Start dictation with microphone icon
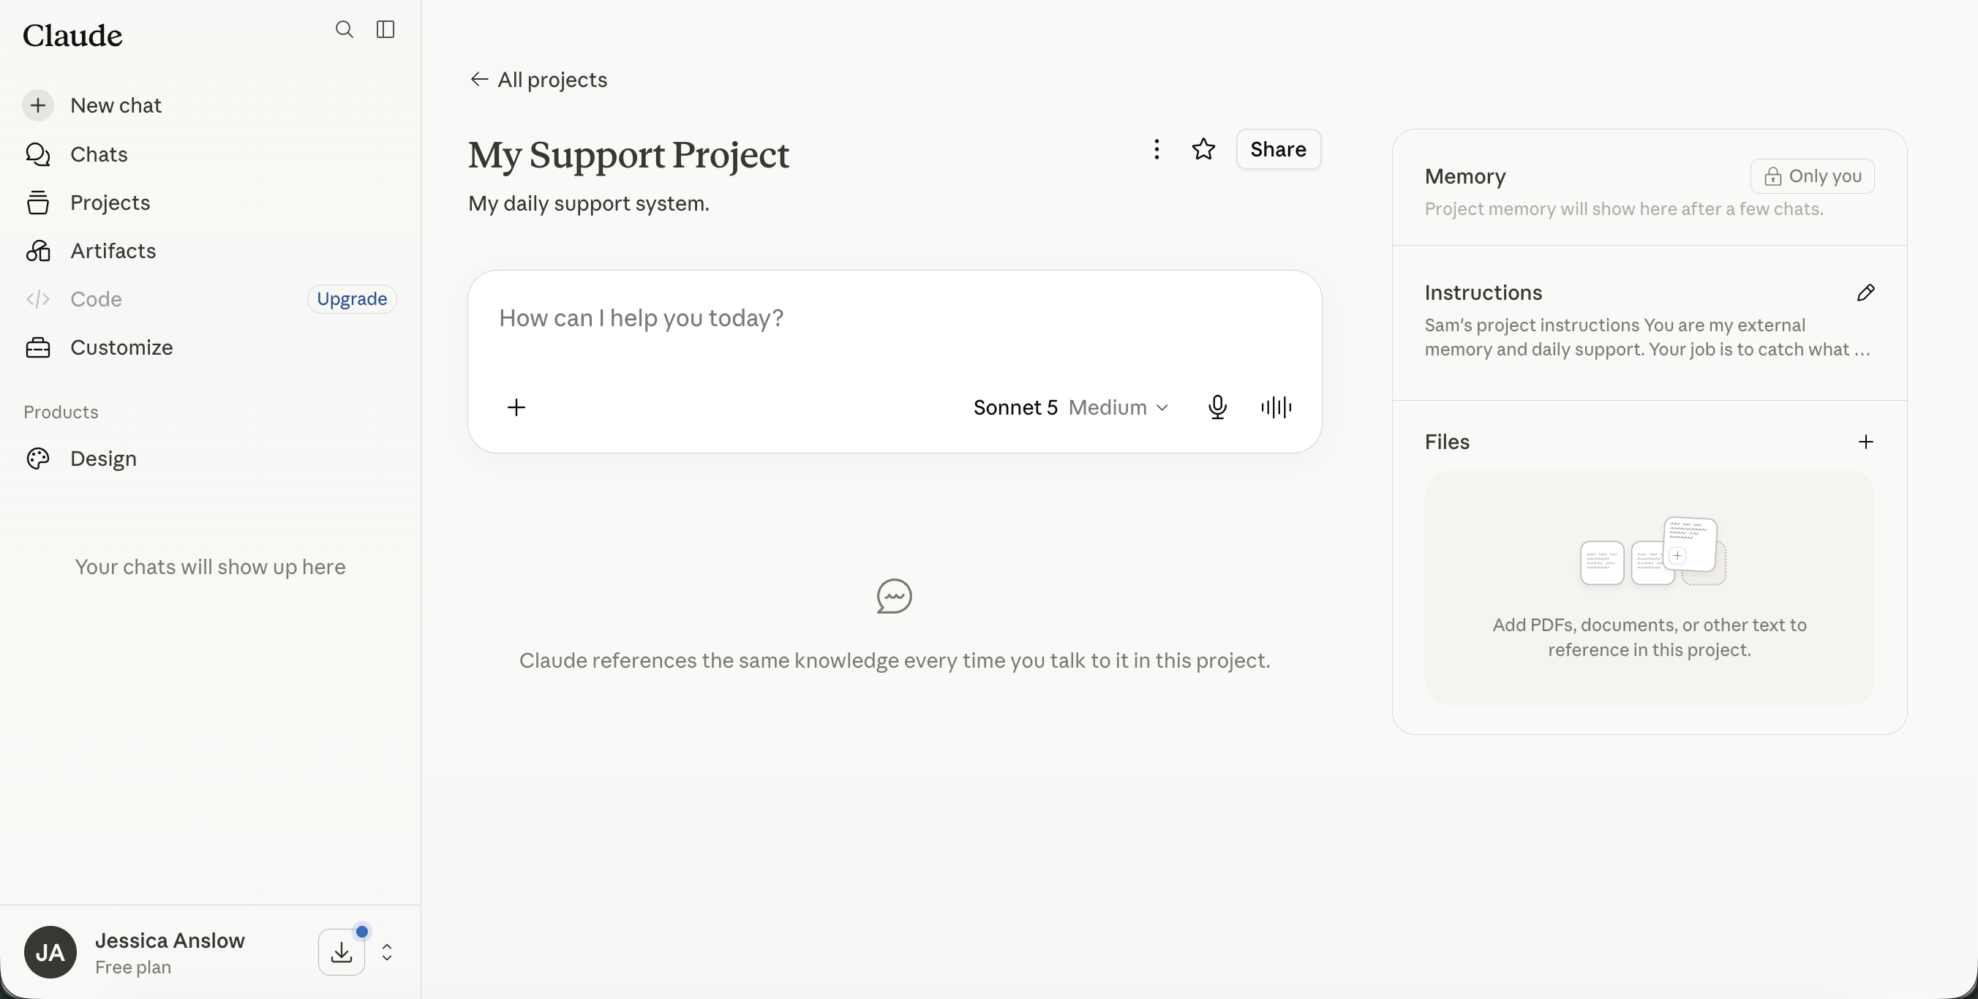The height and width of the screenshot is (999, 1978). pos(1217,407)
